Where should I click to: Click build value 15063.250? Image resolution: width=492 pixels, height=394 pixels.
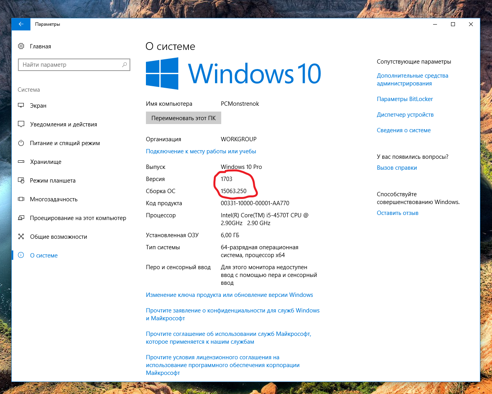234,191
